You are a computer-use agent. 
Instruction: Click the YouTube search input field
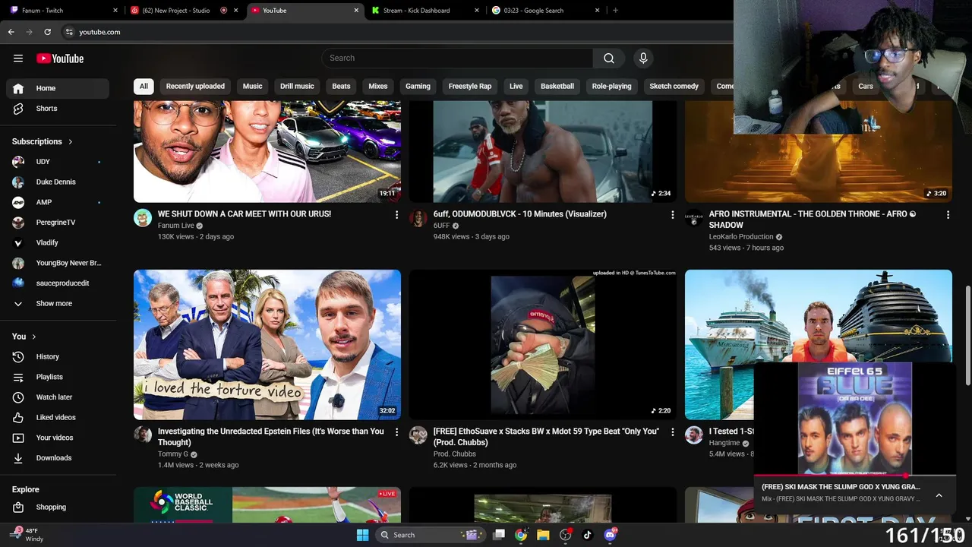(x=457, y=58)
